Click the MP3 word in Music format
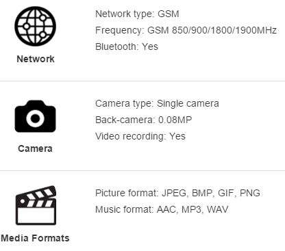 tap(191, 209)
